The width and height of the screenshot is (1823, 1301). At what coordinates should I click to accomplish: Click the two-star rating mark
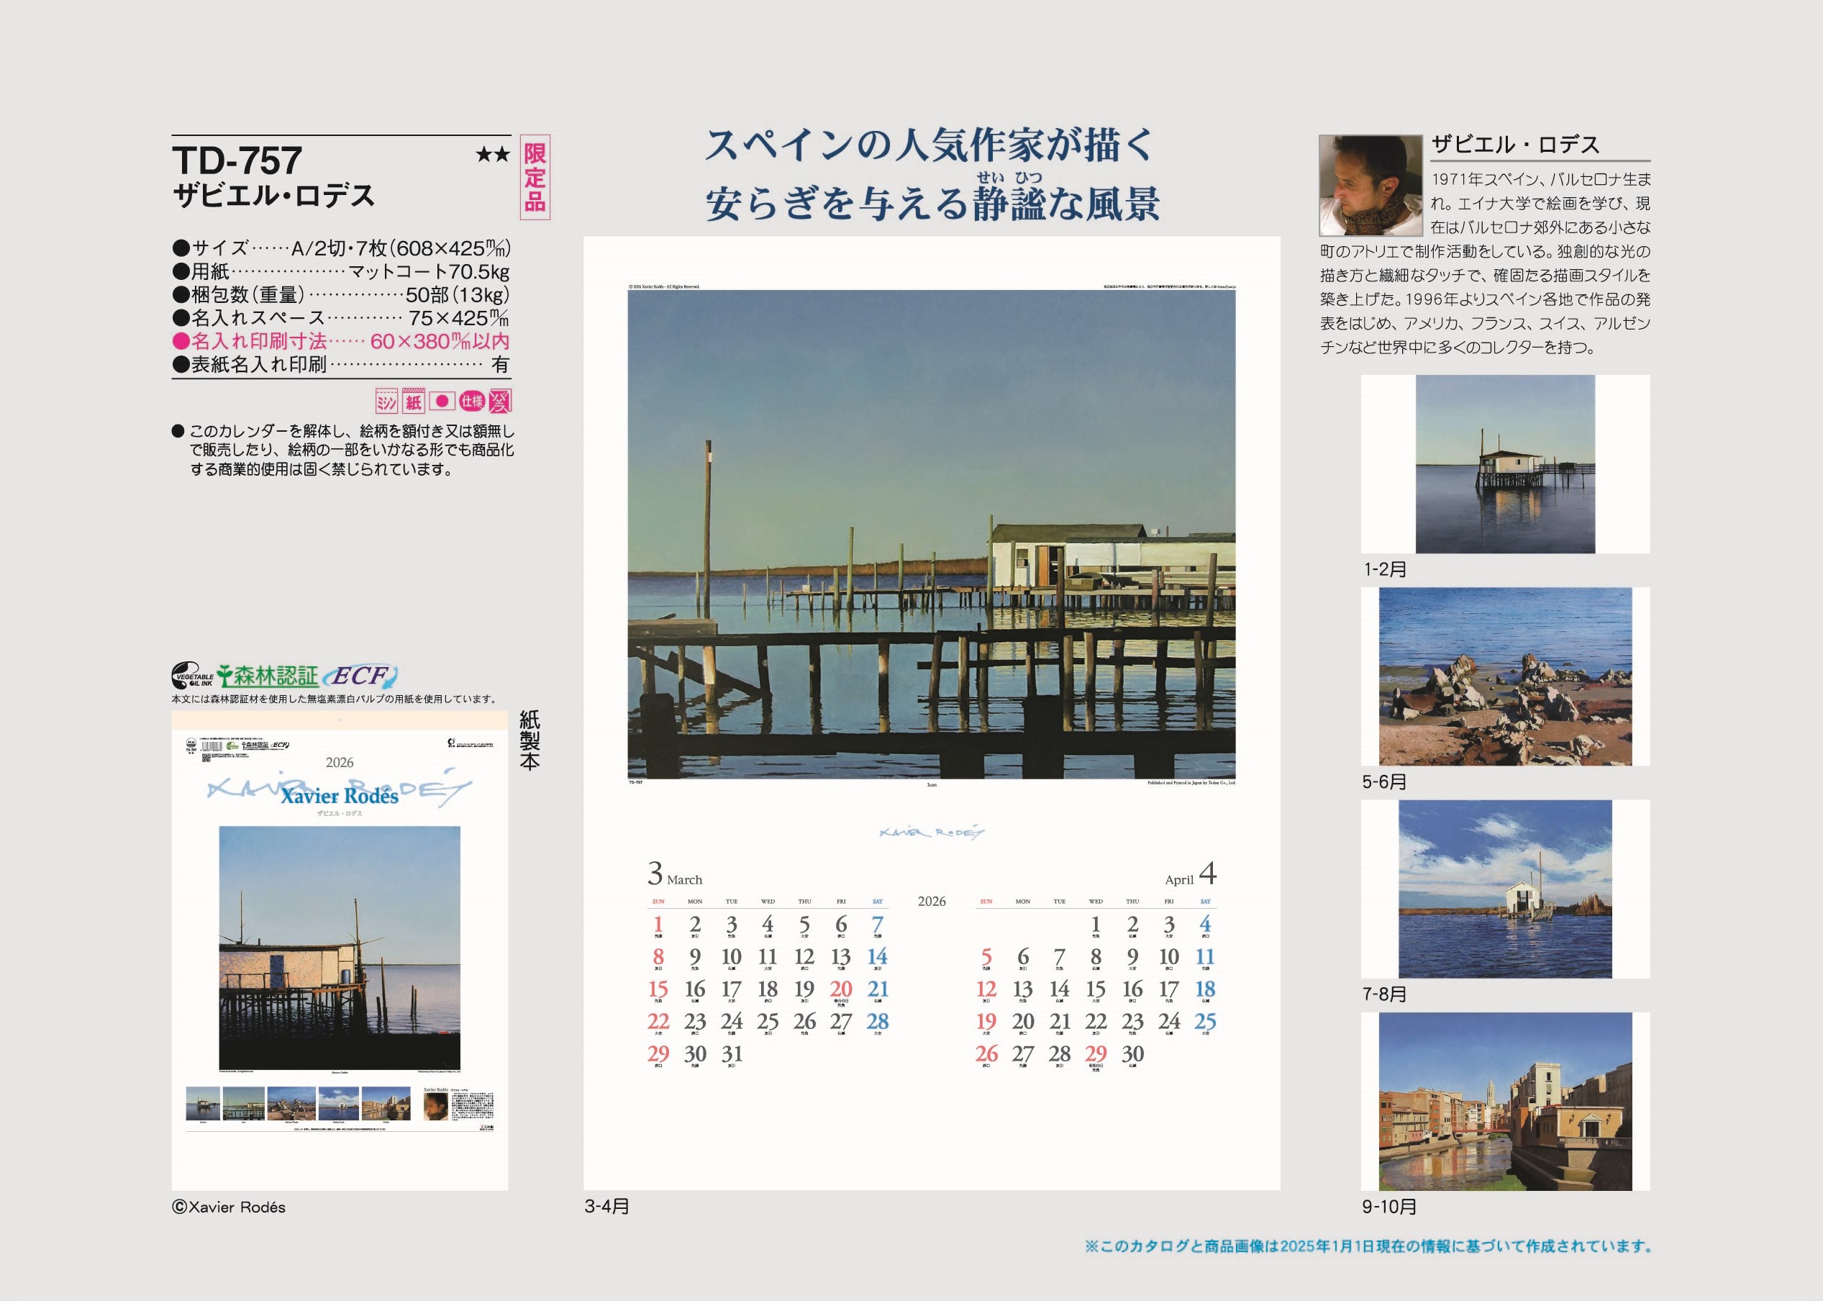[493, 155]
